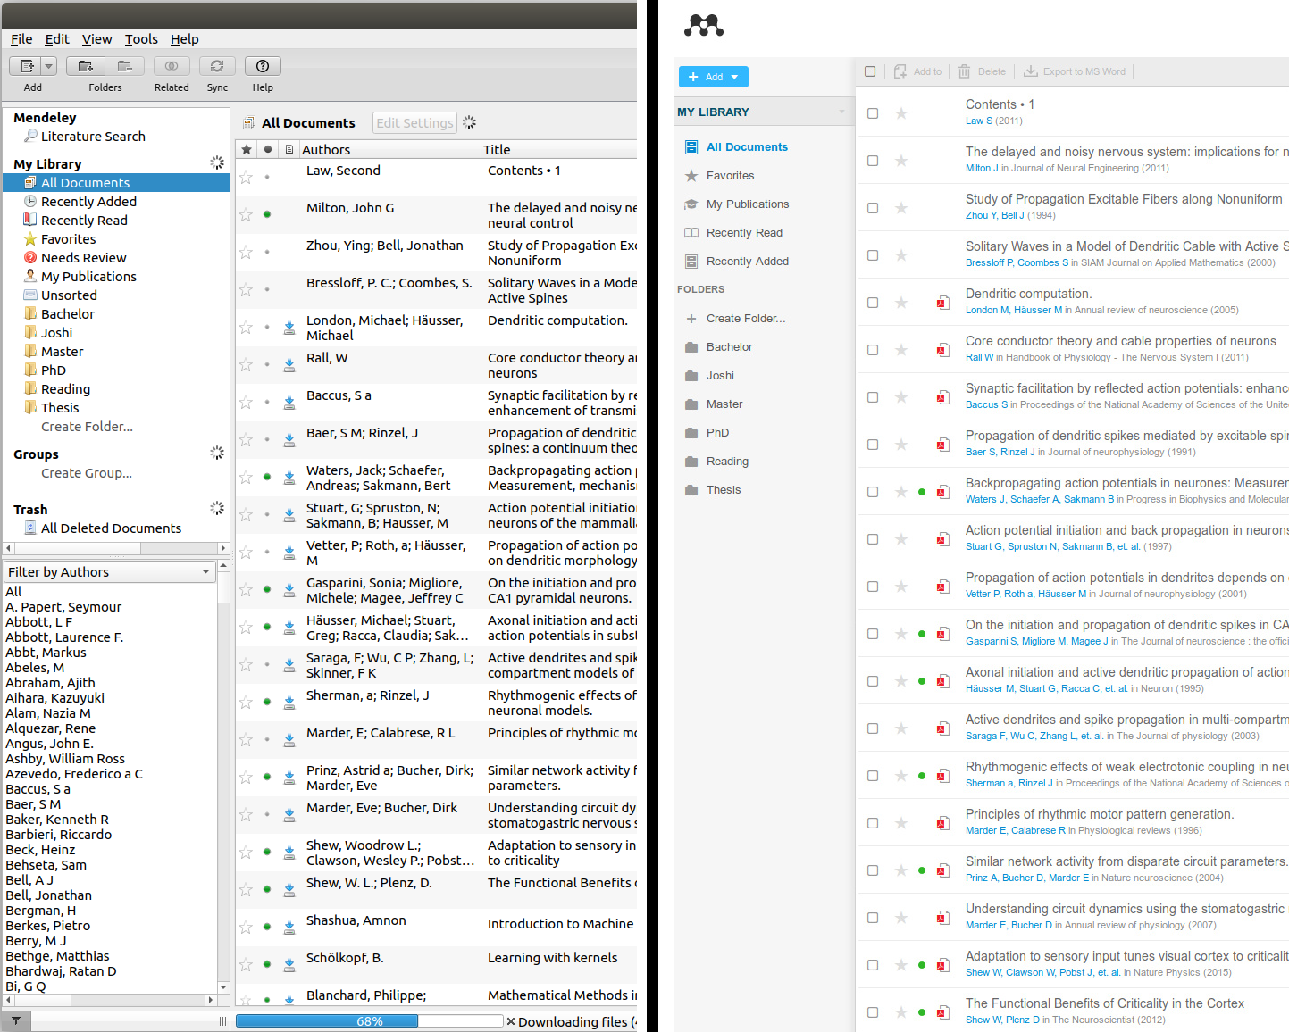Click the download progress bar at 68%

coord(369,1021)
